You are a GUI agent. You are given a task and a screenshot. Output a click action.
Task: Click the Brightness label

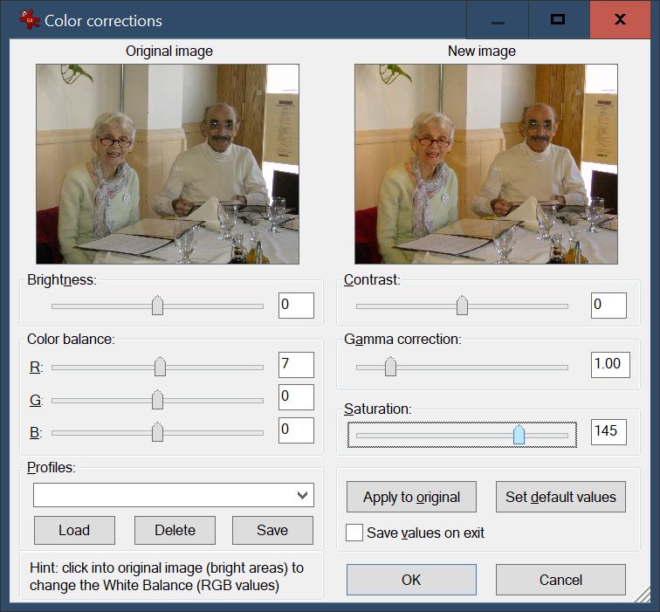pos(62,280)
